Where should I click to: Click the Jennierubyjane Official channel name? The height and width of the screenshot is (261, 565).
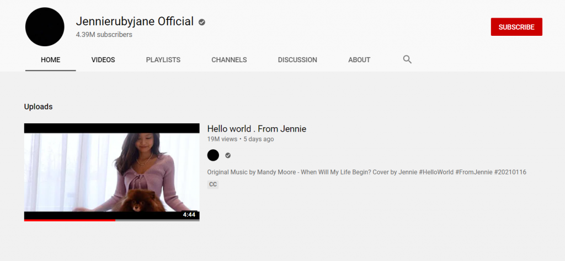(135, 21)
